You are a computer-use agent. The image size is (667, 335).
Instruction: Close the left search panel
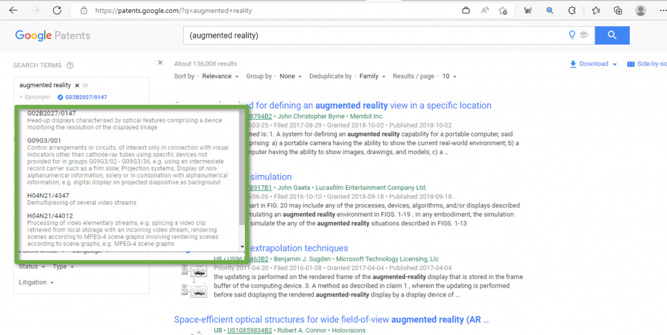click(x=160, y=63)
